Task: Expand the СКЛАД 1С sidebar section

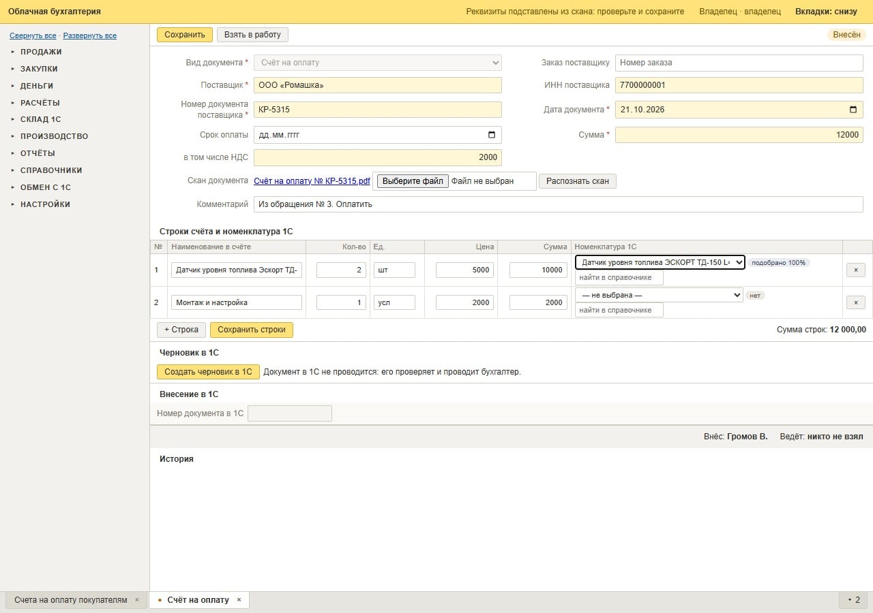Action: (40, 119)
